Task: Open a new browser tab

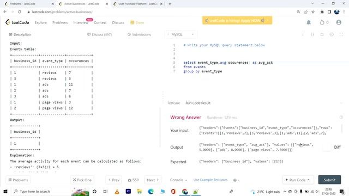Action: 170,4
